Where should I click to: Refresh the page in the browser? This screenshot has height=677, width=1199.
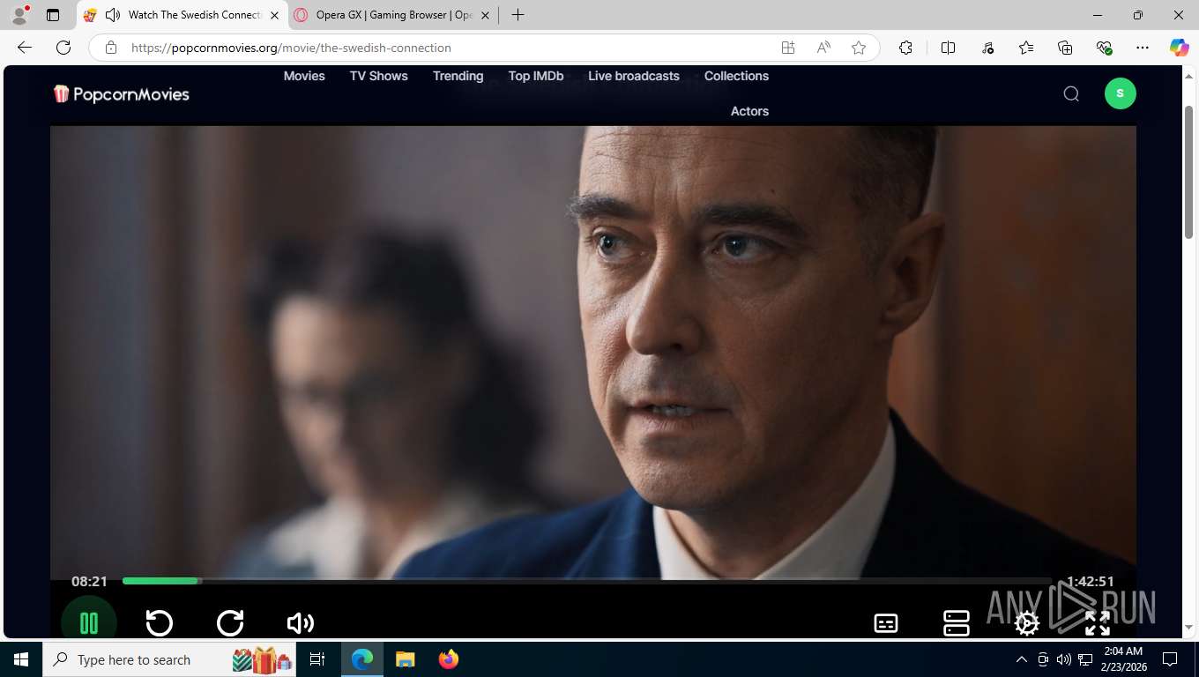[63, 48]
